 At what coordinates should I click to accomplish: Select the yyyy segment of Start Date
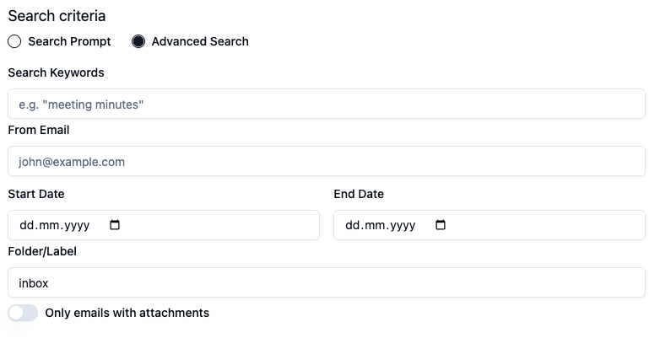point(78,225)
